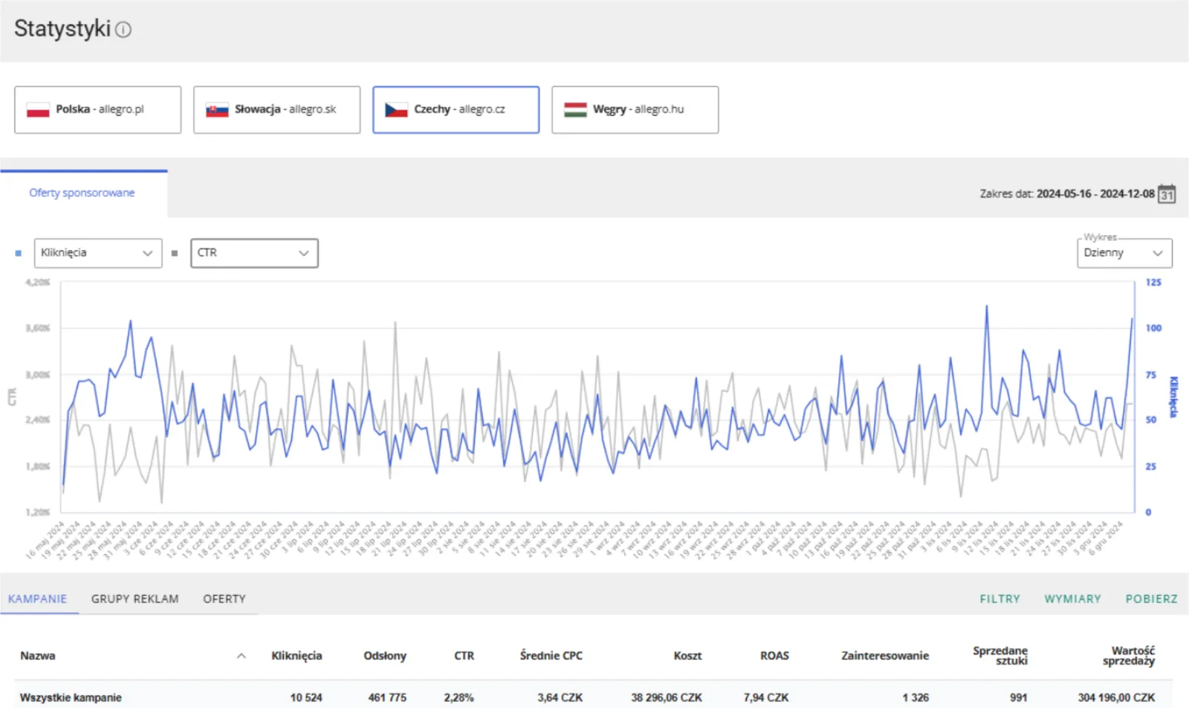
Task: Open the Wymiary options
Action: pos(1072,599)
